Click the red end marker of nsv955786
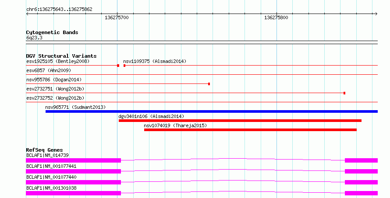The width and height of the screenshot is (390, 198). pyautogui.click(x=209, y=84)
